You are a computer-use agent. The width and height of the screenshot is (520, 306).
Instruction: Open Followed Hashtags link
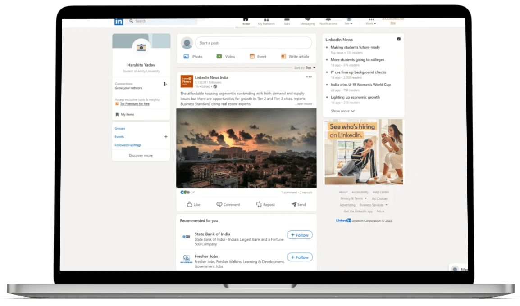(x=128, y=145)
